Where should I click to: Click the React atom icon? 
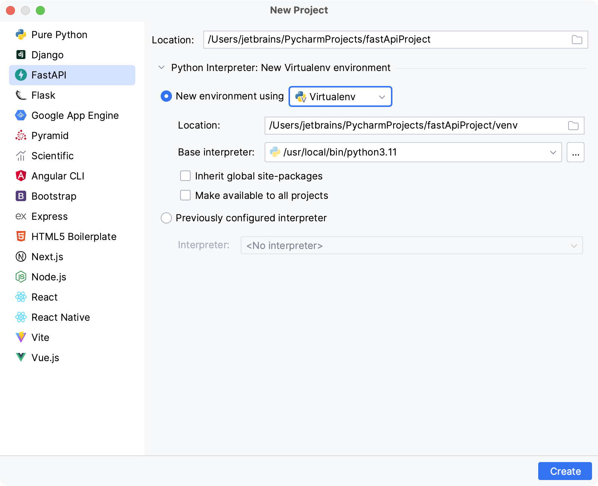pyautogui.click(x=21, y=297)
